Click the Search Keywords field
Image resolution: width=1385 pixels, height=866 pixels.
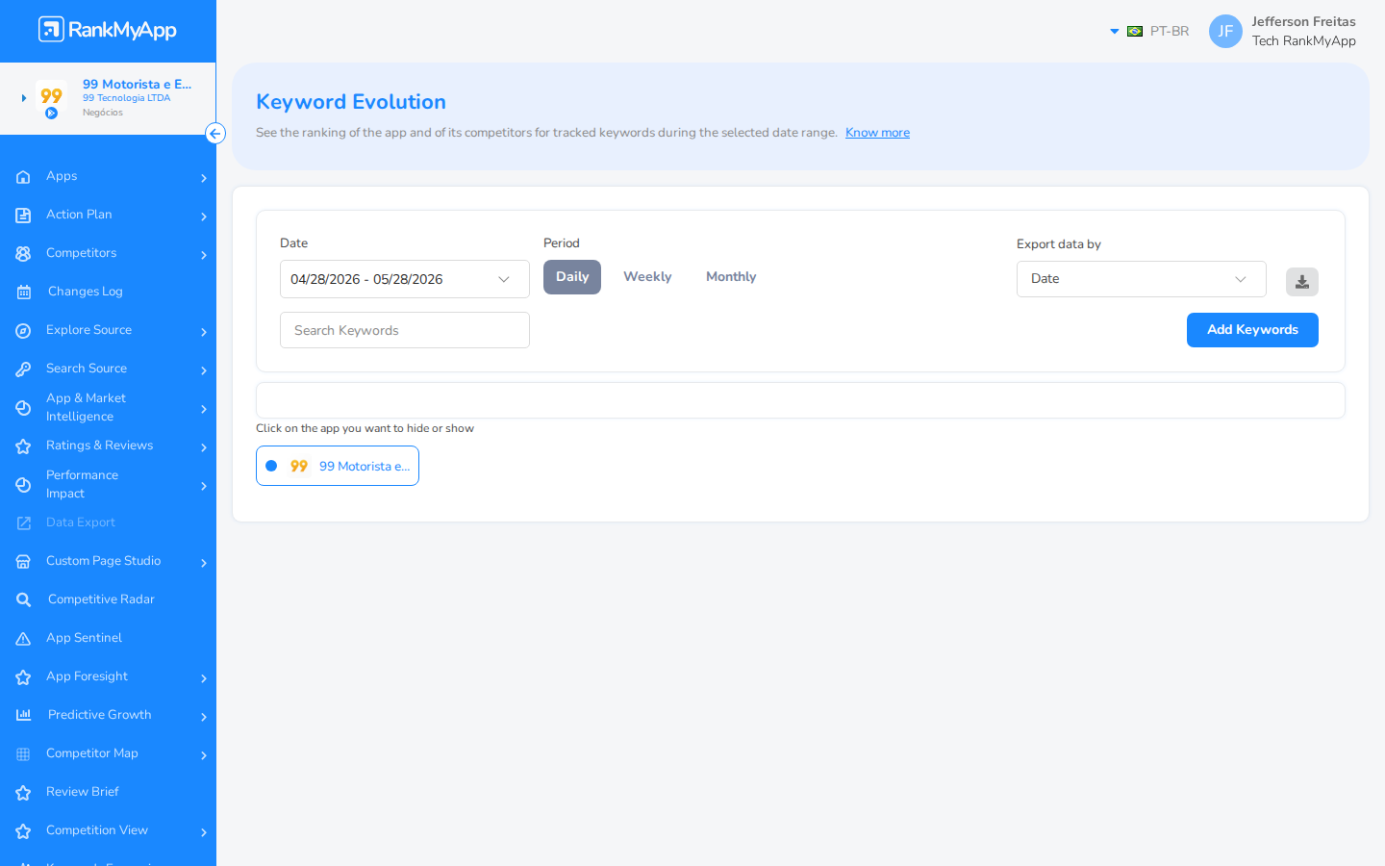(405, 330)
